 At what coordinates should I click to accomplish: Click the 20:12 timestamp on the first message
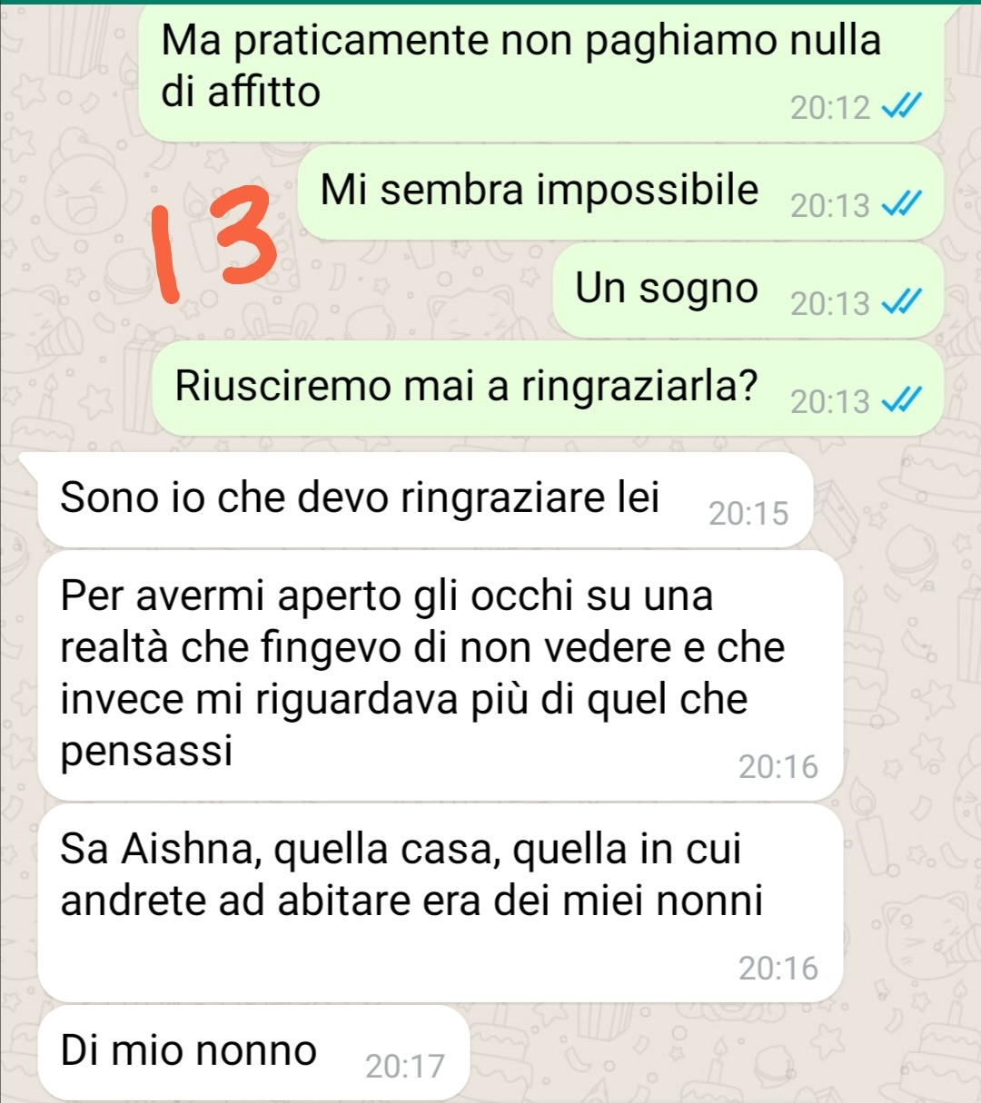[x=830, y=109]
